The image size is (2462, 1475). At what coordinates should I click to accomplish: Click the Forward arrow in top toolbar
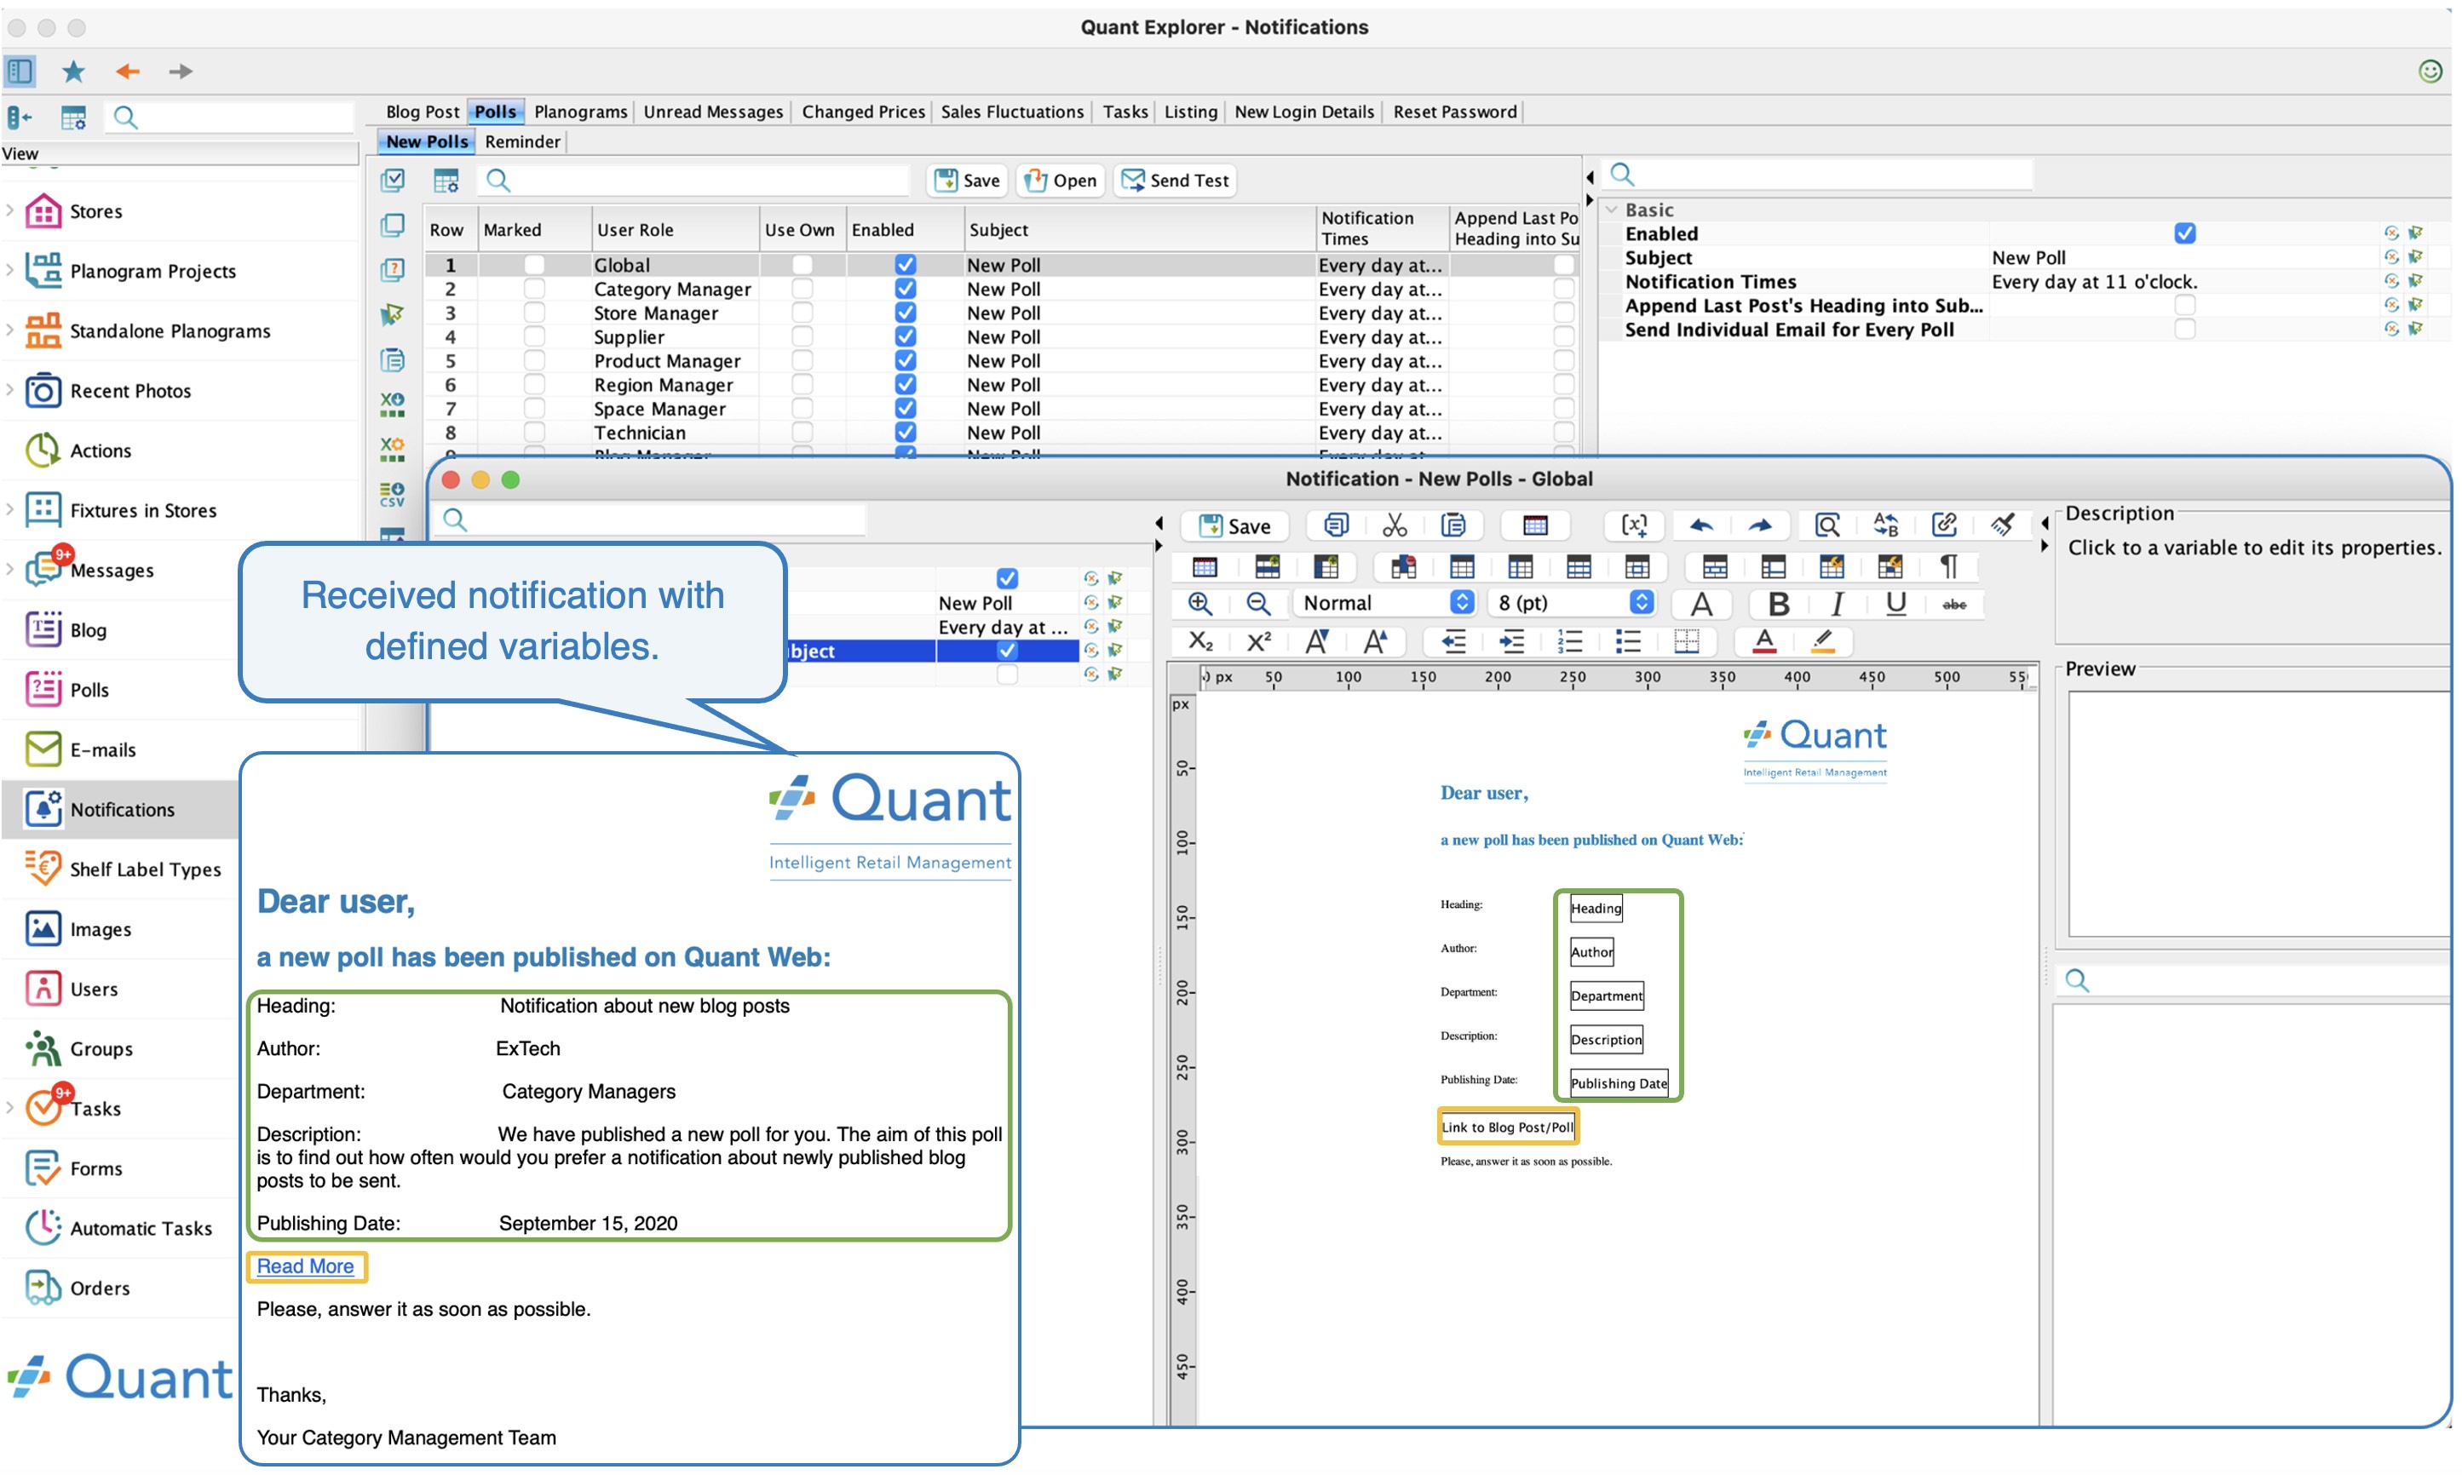(x=180, y=72)
